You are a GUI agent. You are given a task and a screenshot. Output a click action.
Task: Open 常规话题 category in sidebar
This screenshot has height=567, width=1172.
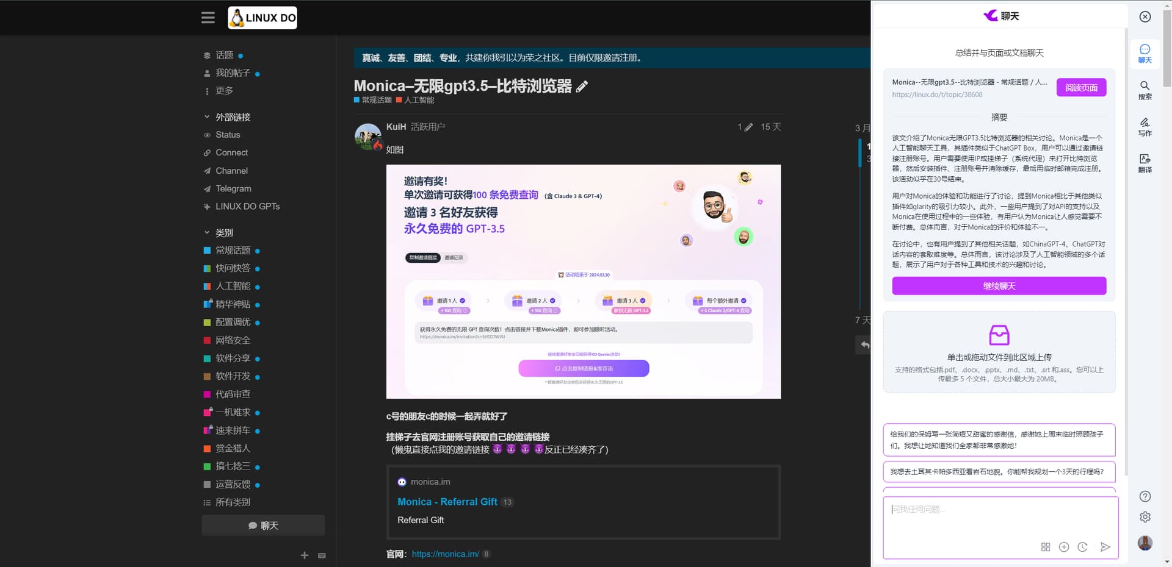coord(232,251)
